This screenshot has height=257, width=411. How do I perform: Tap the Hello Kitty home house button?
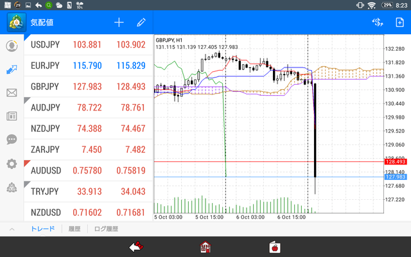coord(205,247)
